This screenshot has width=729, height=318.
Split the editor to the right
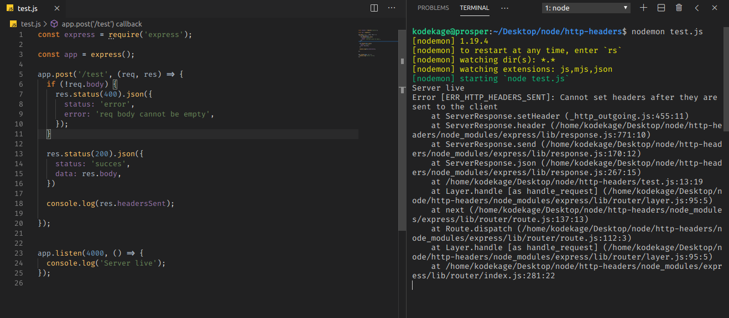tap(374, 8)
